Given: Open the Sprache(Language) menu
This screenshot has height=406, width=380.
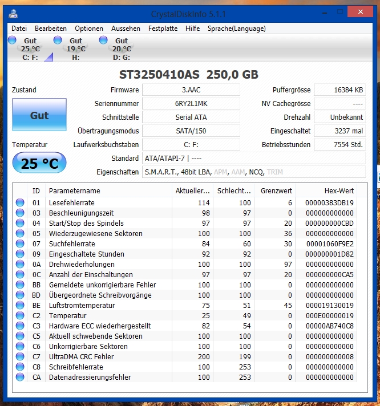Looking at the screenshot, I should 236,29.
